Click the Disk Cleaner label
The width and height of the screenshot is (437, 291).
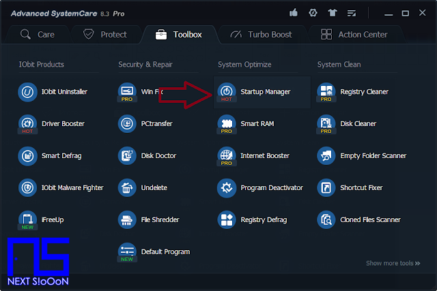[358, 124]
